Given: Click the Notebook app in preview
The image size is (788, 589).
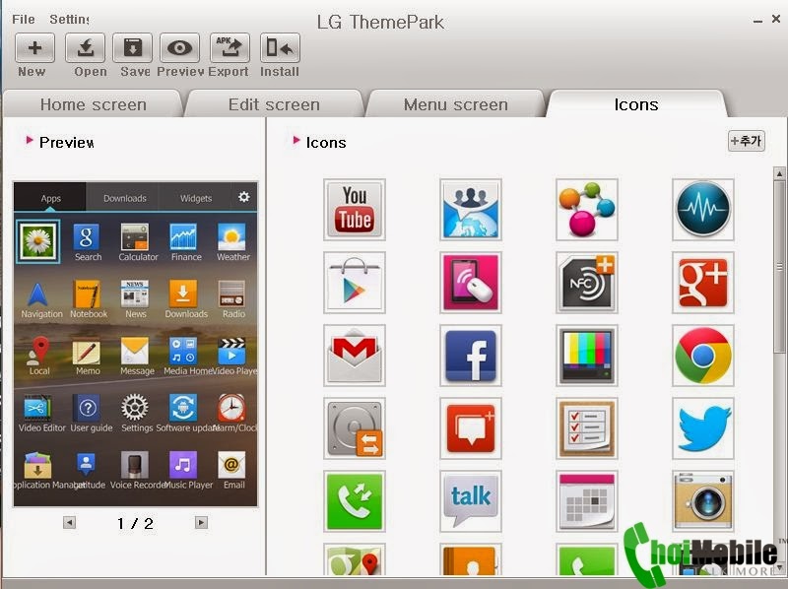Looking at the screenshot, I should click(88, 299).
